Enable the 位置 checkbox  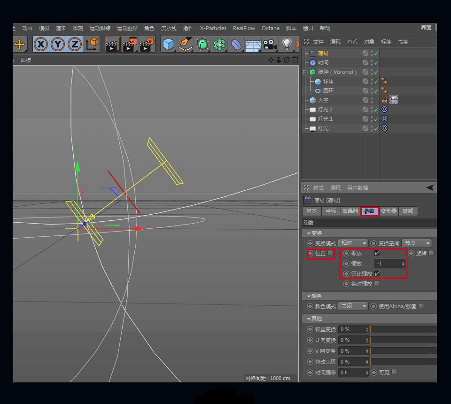click(x=331, y=253)
